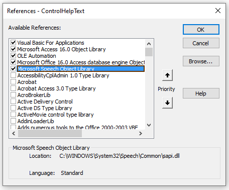This screenshot has height=190, width=229.
Task: Click the sapi.dll location path text
Action: tap(120, 156)
